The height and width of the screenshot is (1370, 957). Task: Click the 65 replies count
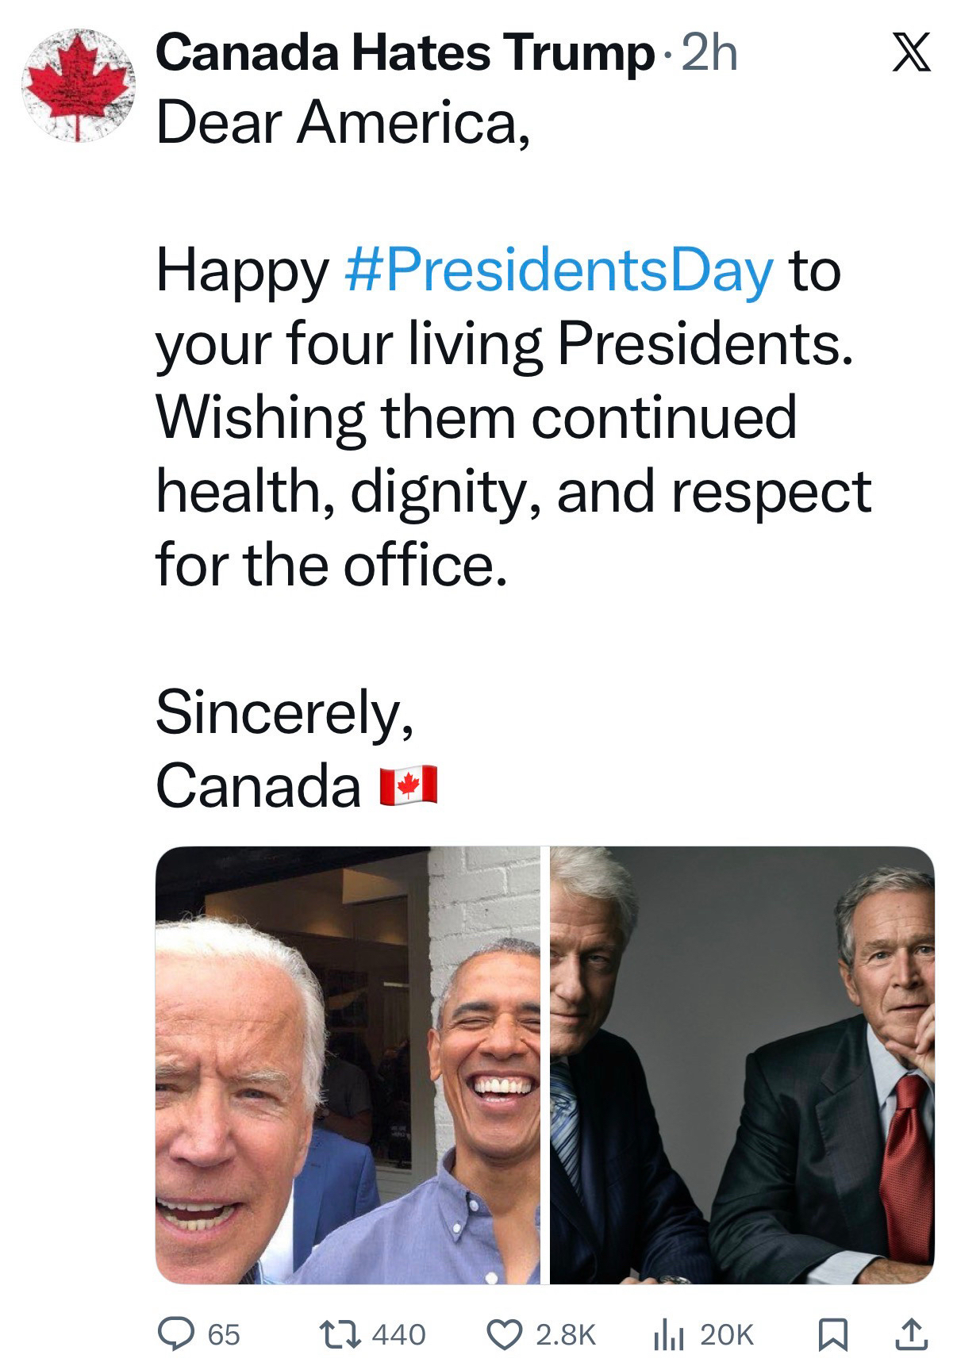tap(224, 1334)
